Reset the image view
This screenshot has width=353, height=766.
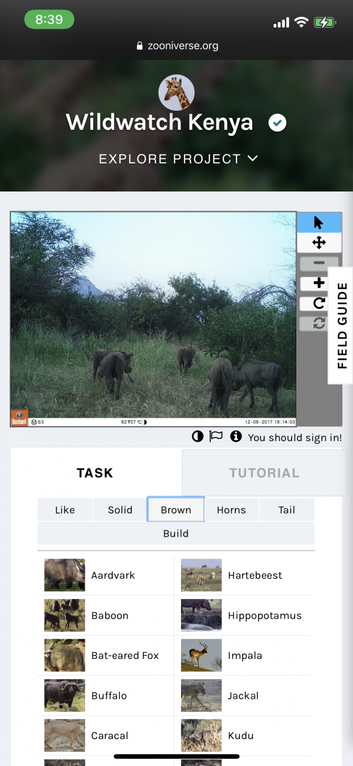click(x=319, y=323)
